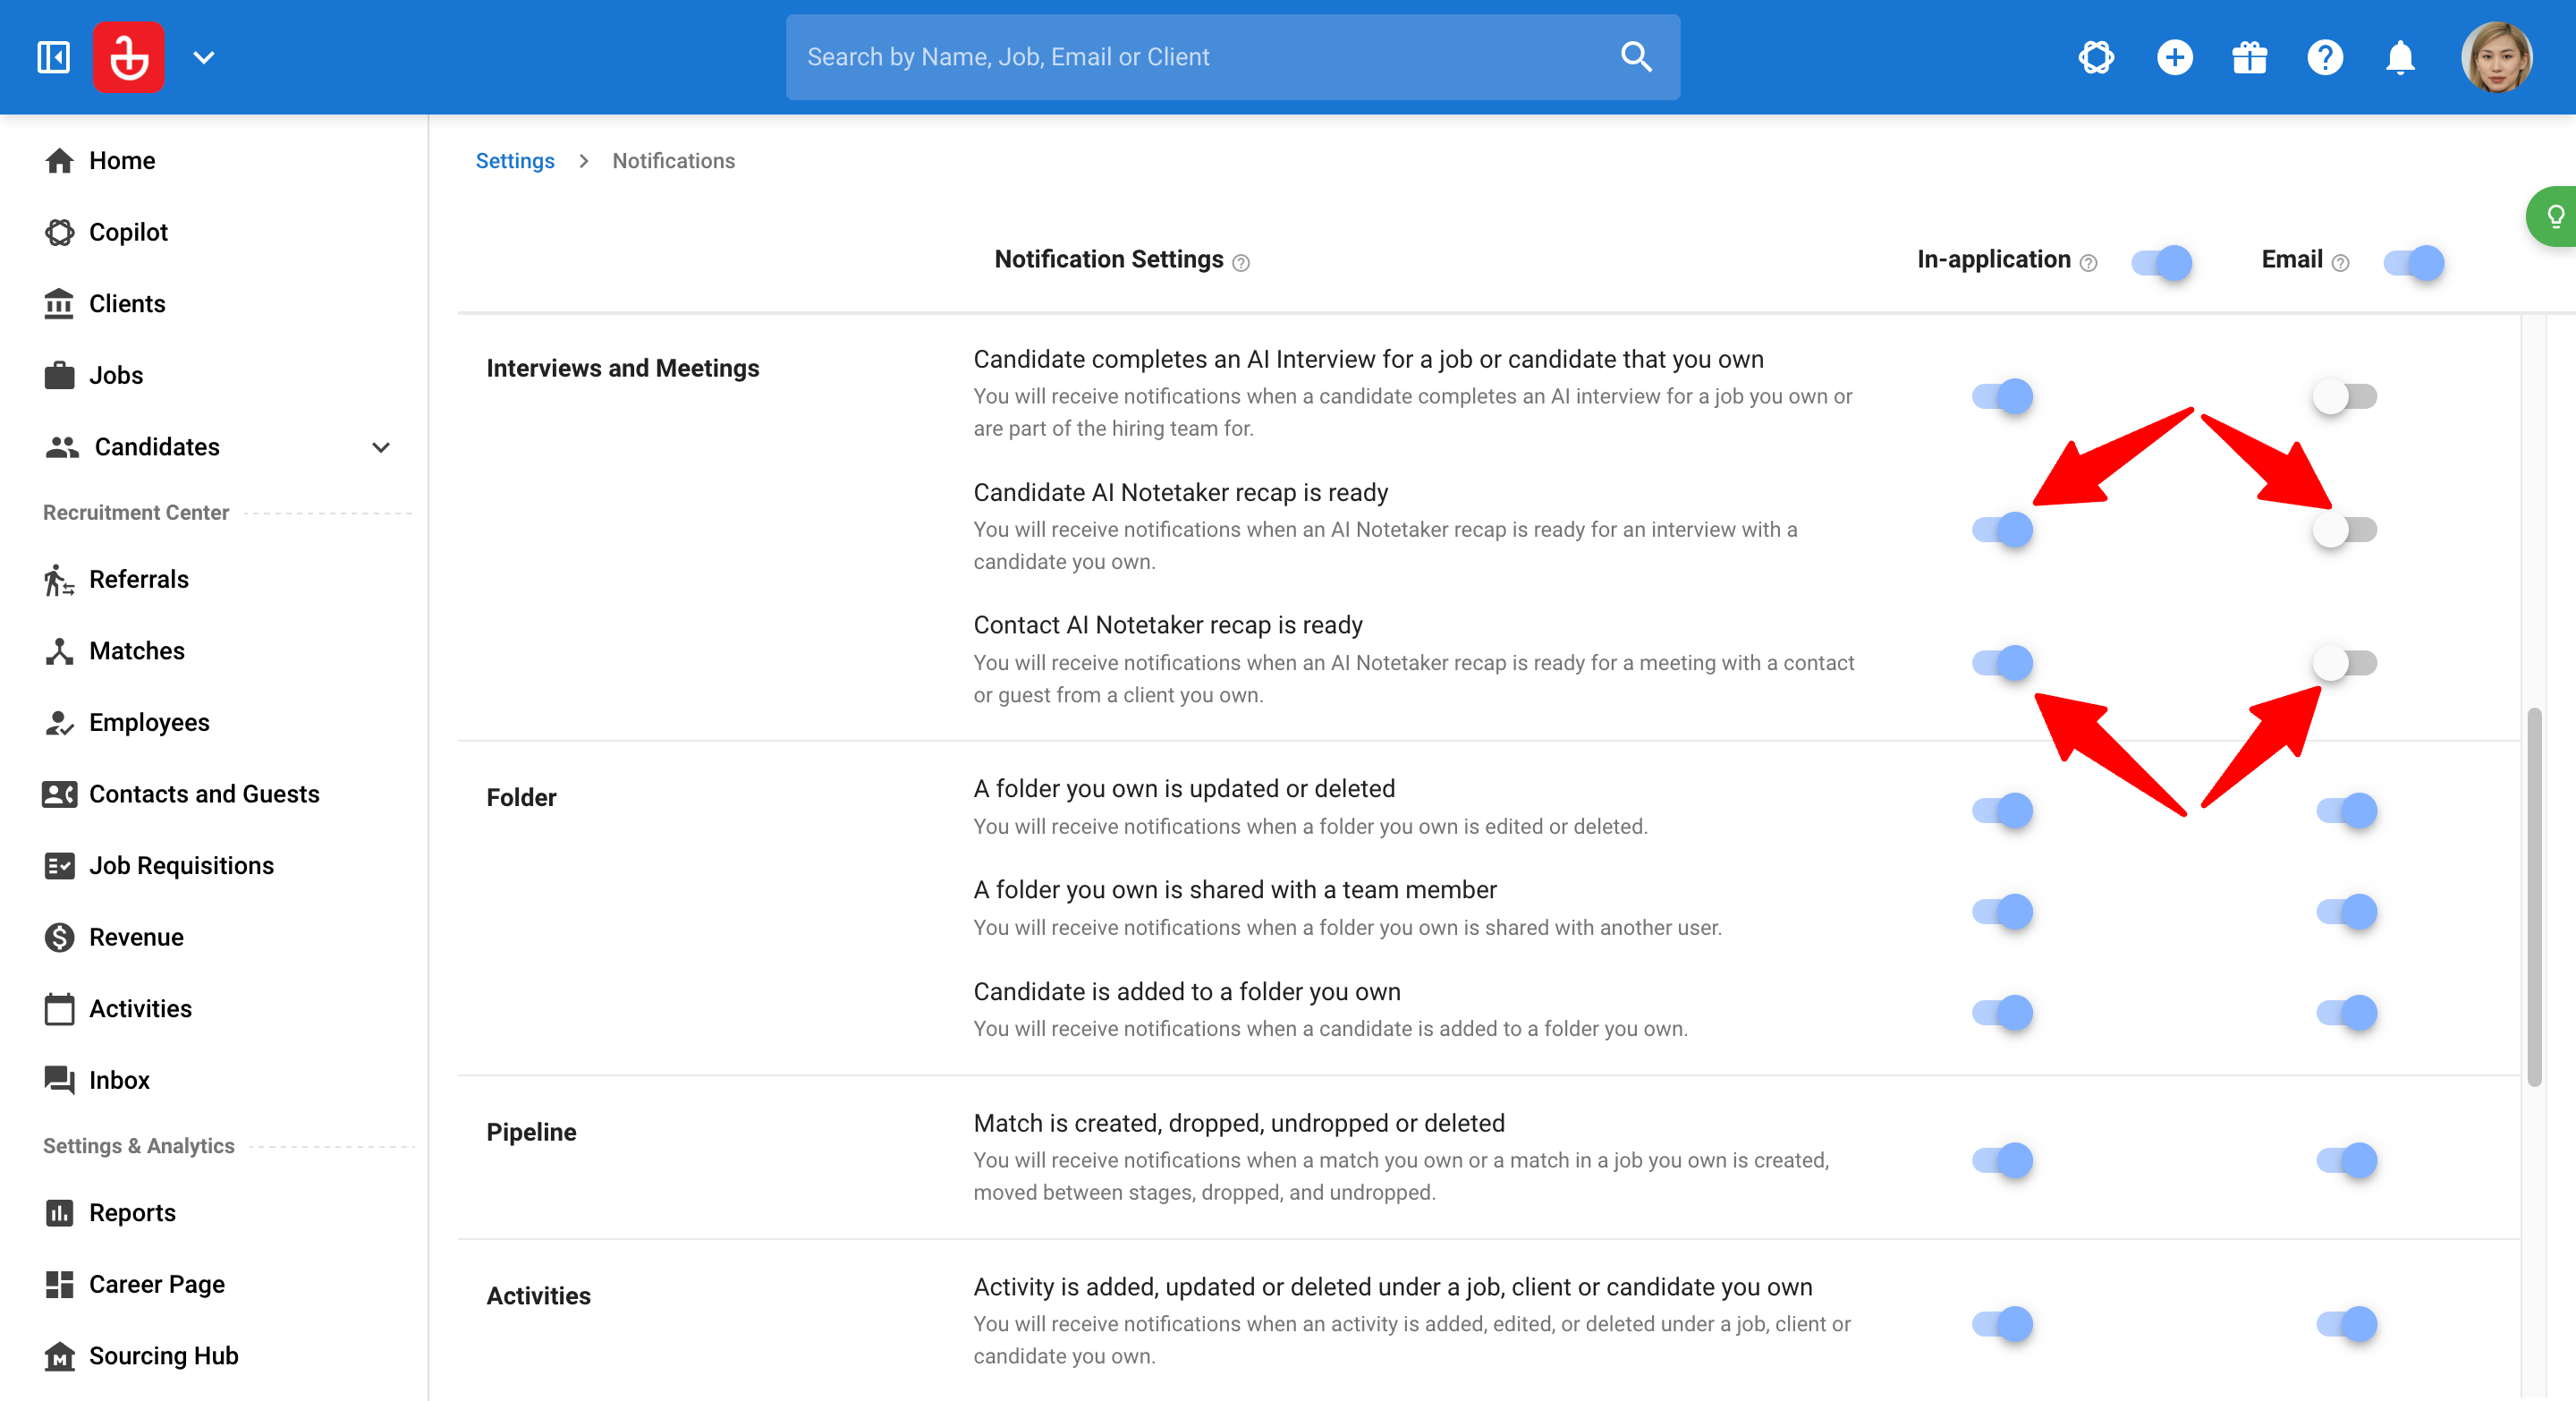This screenshot has width=2576, height=1401.
Task: Open the help question icon
Action: pyautogui.click(x=2325, y=57)
